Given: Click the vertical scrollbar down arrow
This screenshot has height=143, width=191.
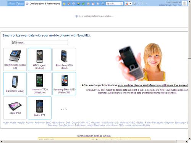Looking at the screenshot, I should click(x=189, y=138).
